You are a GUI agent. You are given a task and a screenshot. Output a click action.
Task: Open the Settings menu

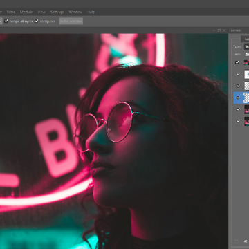pyautogui.click(x=57, y=12)
